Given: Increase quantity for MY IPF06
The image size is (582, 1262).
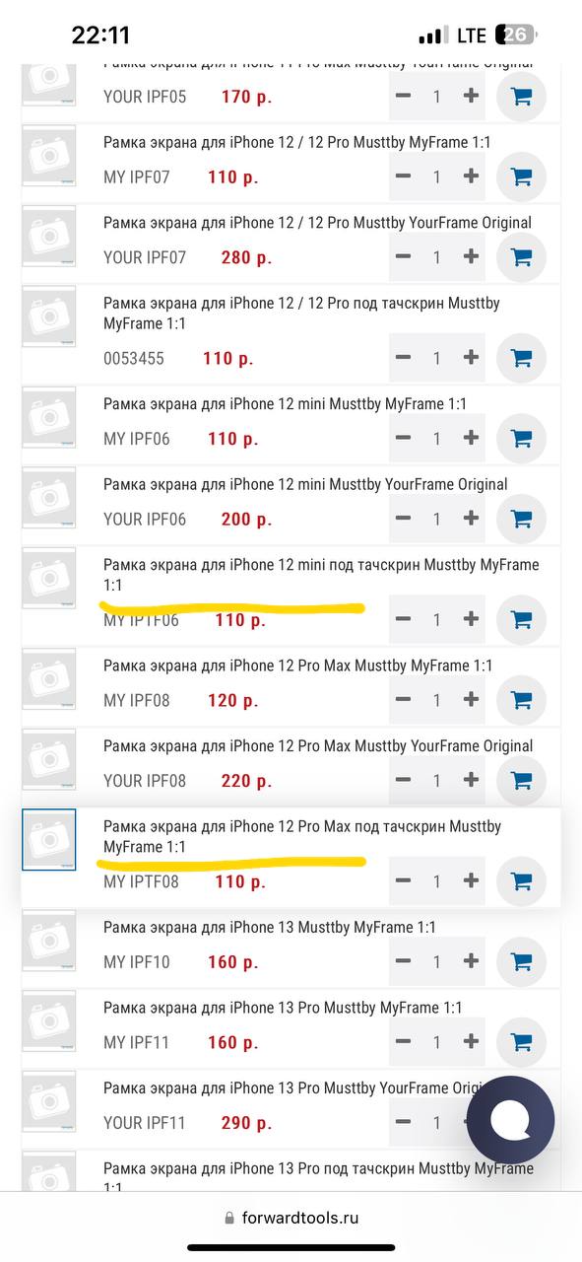Looking at the screenshot, I should coord(471,438).
